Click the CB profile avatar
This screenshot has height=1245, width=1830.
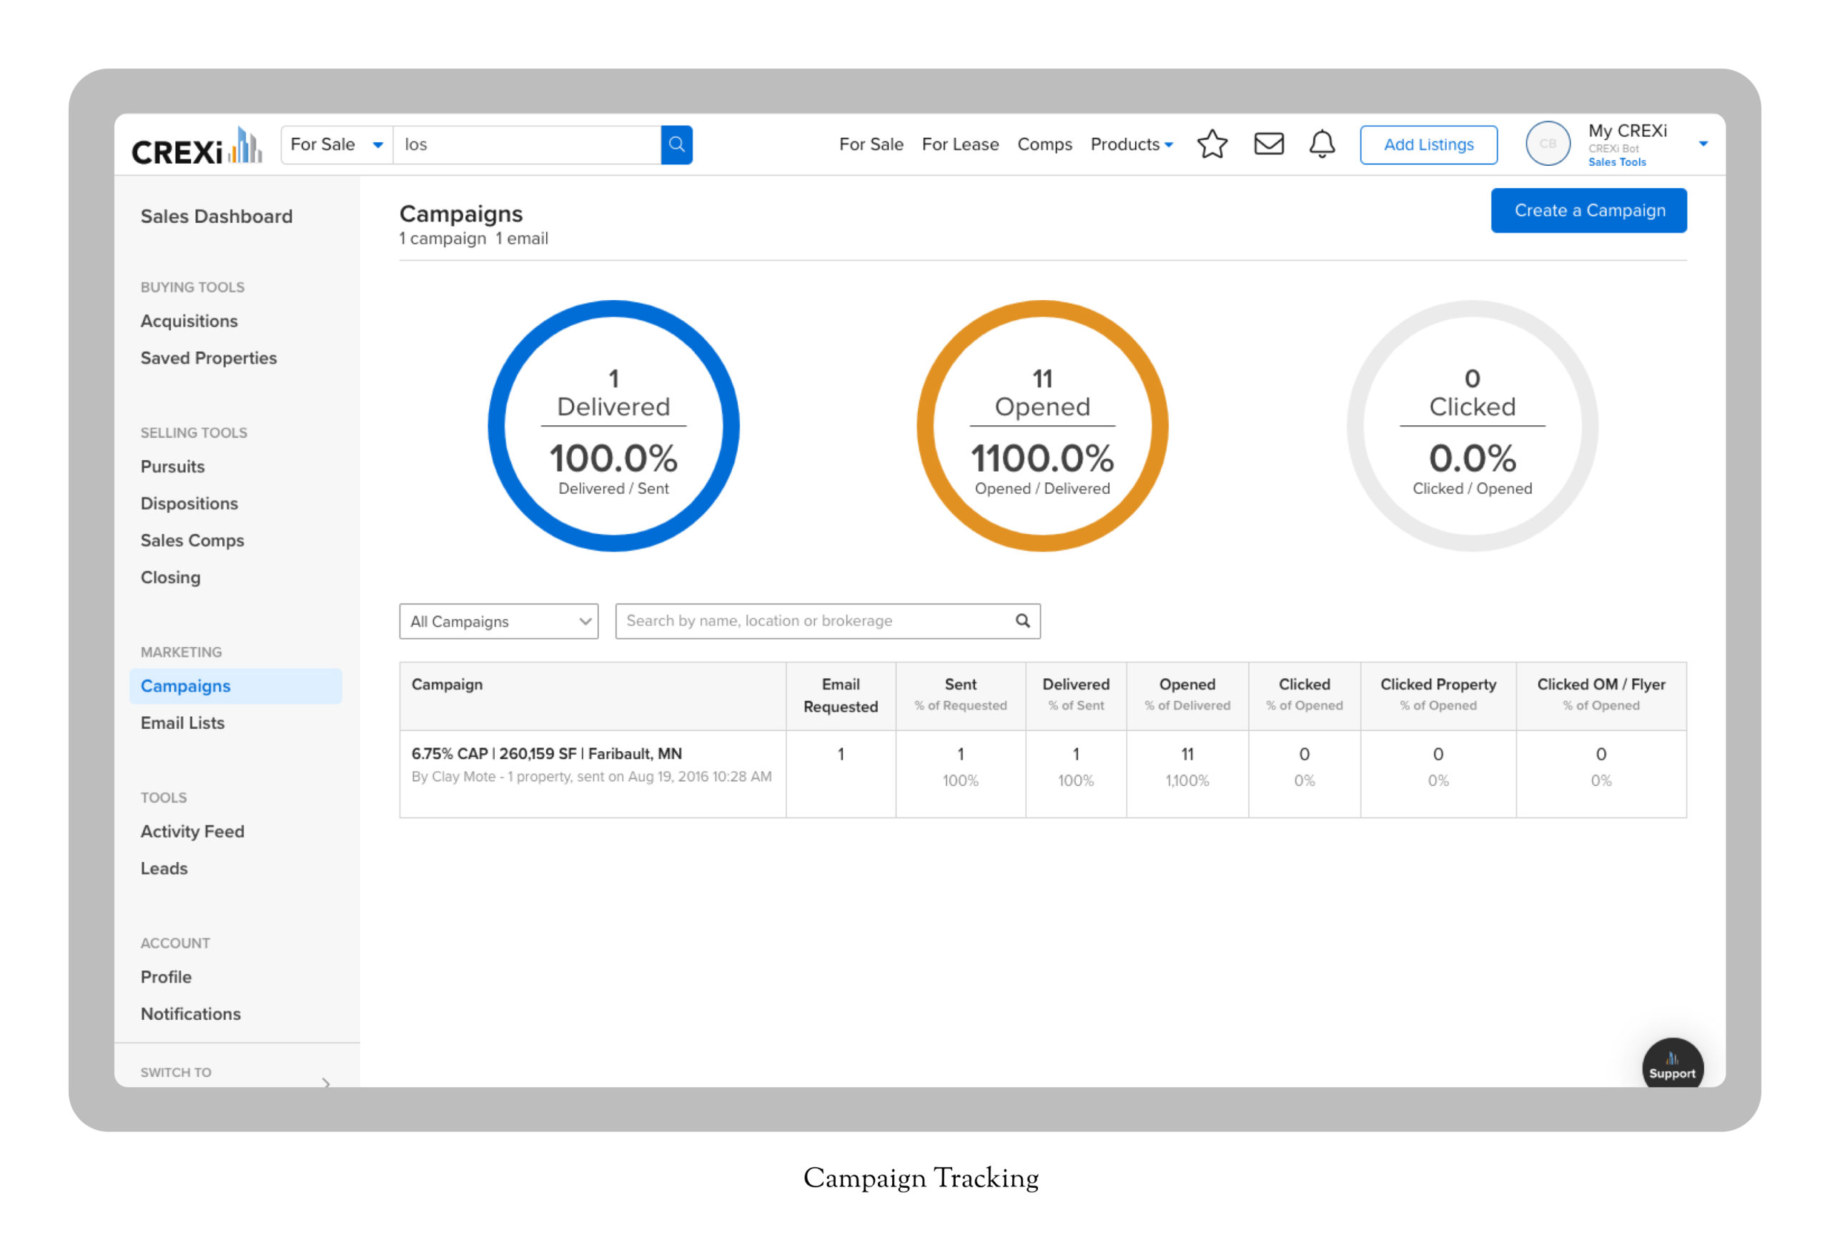(x=1548, y=144)
